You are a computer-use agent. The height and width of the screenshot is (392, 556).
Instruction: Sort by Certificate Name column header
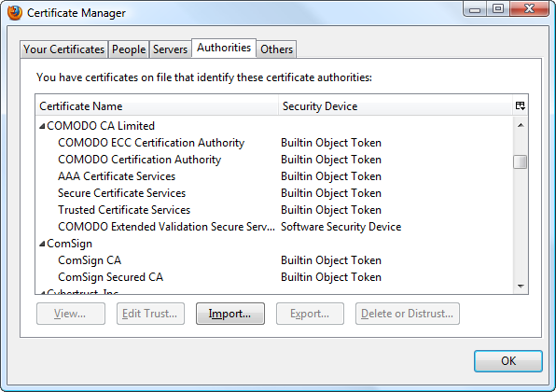(157, 106)
